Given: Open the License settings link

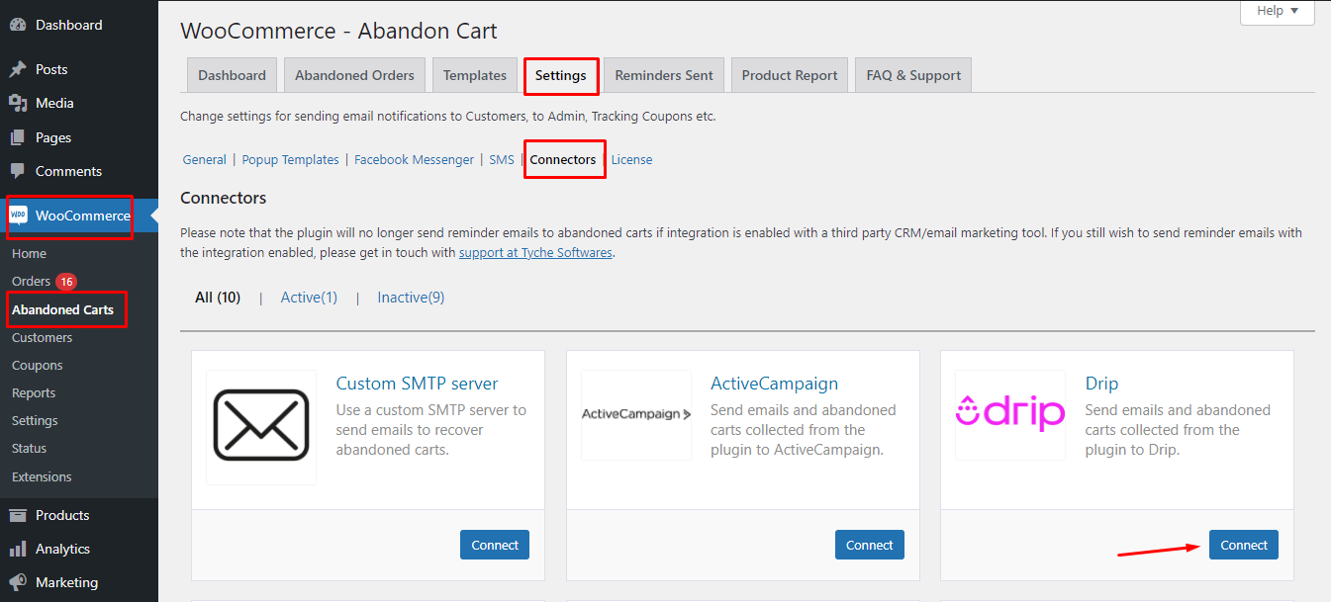Looking at the screenshot, I should pyautogui.click(x=631, y=159).
